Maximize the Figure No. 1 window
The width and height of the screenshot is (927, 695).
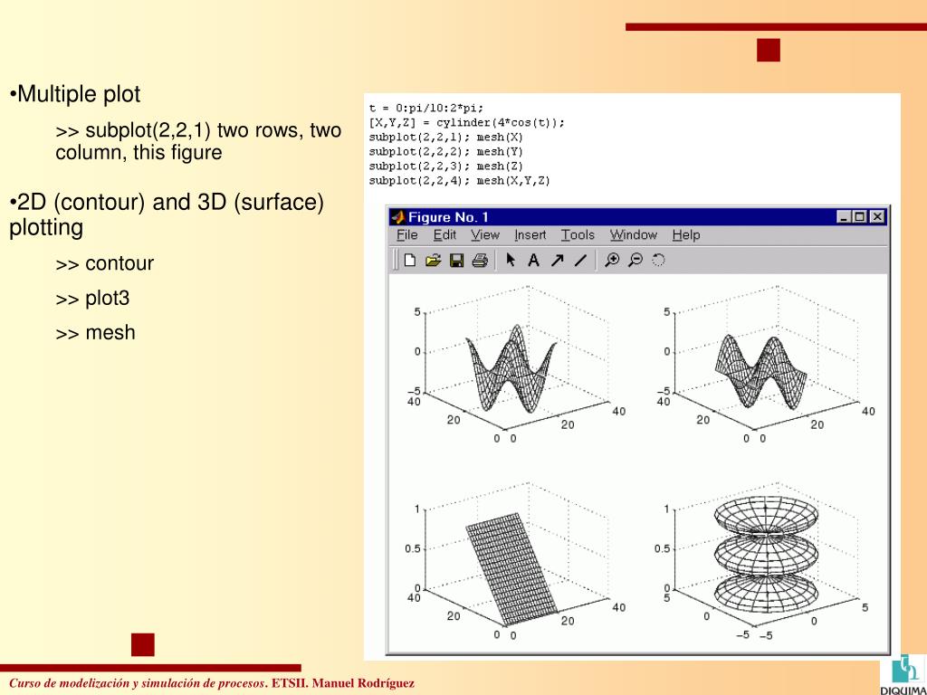coord(859,217)
